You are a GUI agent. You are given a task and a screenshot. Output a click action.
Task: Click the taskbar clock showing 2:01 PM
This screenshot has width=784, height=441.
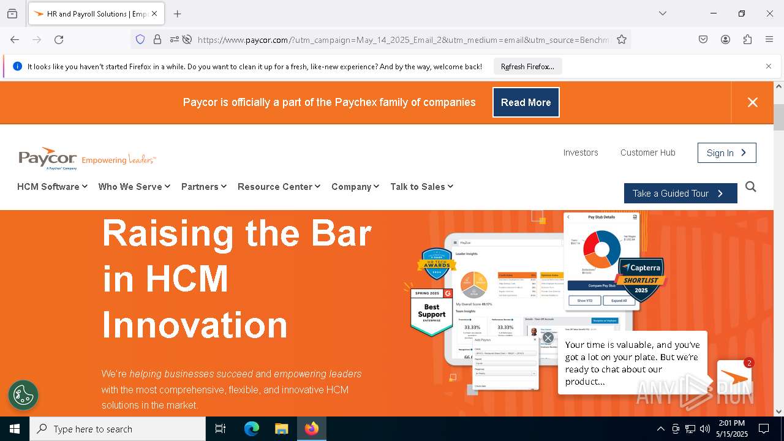[x=731, y=429]
